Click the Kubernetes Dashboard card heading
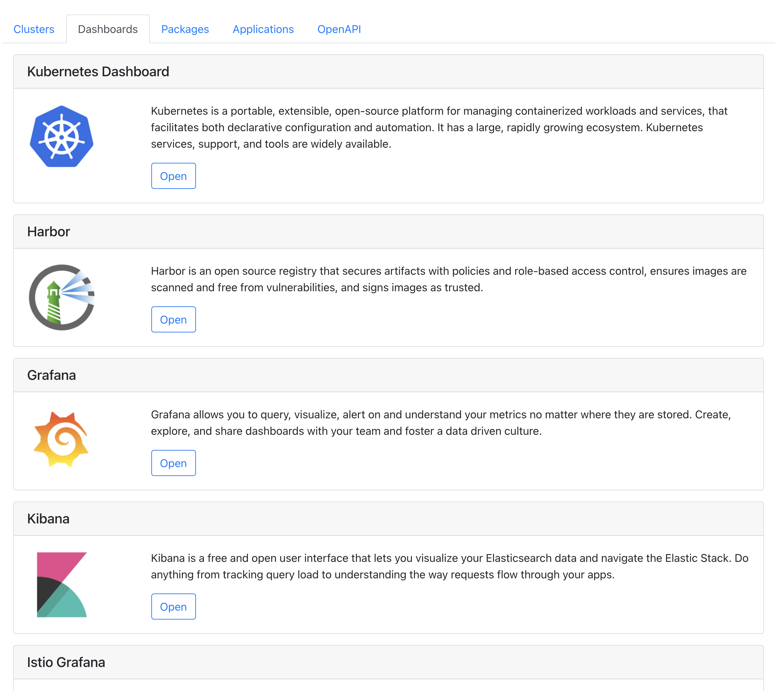The width and height of the screenshot is (775, 691). (x=98, y=71)
